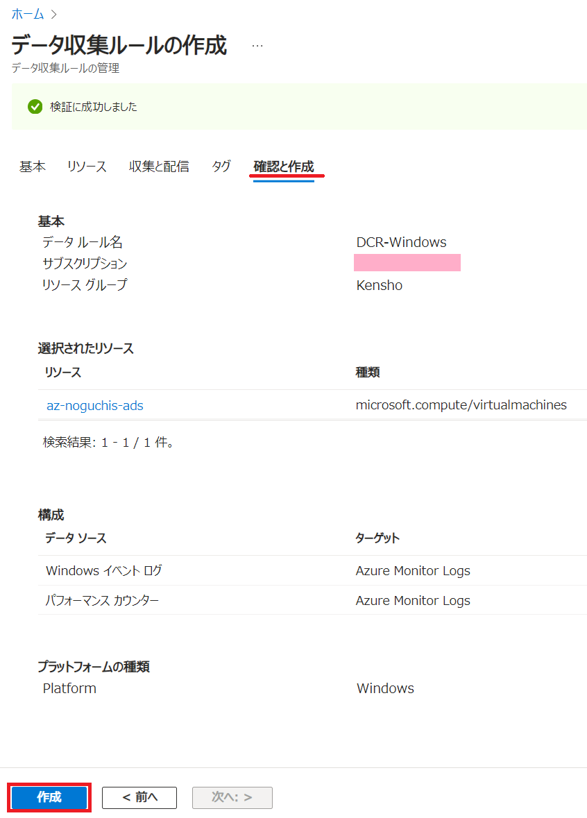Click the データ ソース column header
This screenshot has width=587, height=818.
click(x=76, y=538)
